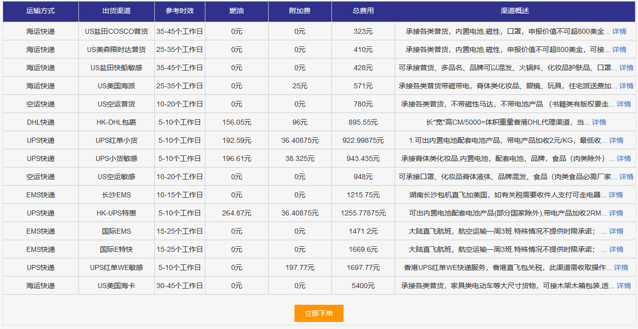638x329 pixels.
Task: Select the US空运普货 channel cell
Action: coord(116,104)
